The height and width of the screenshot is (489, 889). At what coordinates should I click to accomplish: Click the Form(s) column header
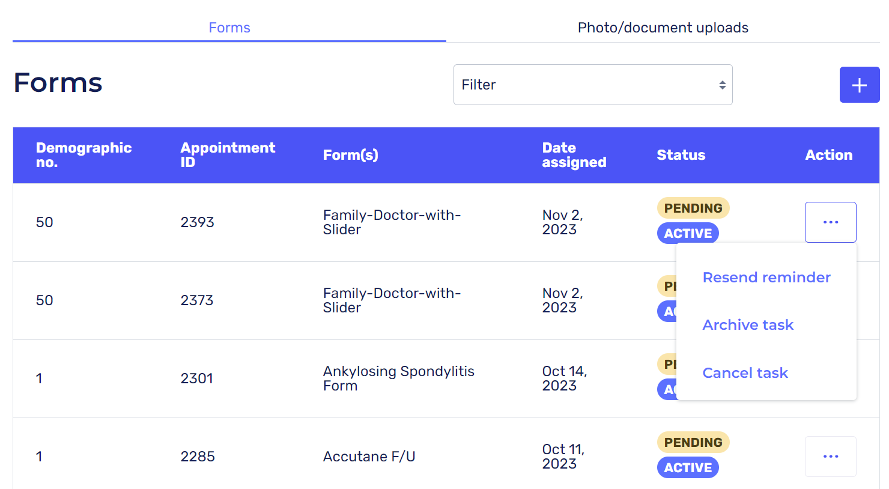point(350,155)
